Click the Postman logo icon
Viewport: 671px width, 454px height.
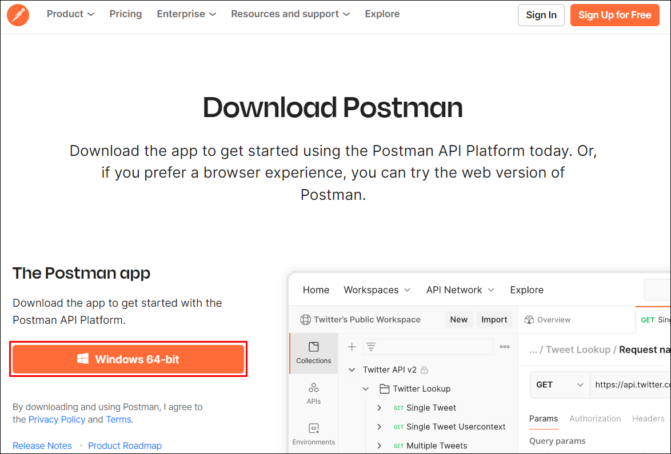pyautogui.click(x=18, y=15)
